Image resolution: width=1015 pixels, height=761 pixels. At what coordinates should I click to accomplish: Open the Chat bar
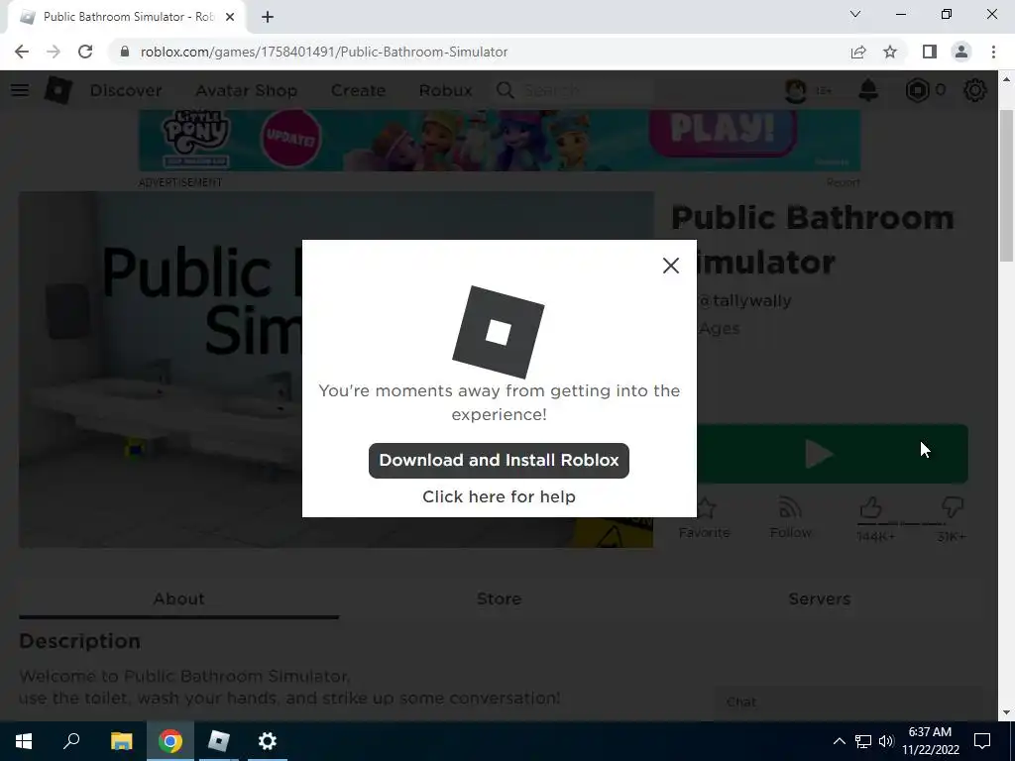click(x=848, y=703)
